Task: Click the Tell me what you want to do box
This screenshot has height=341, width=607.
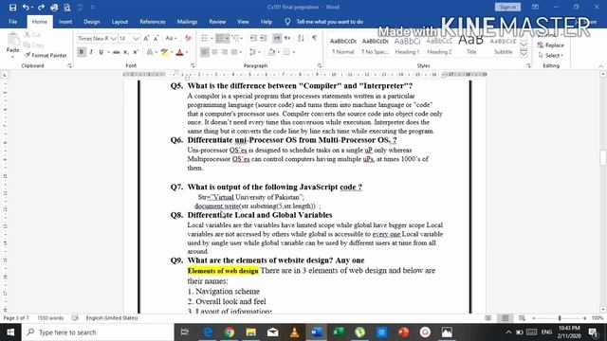Action: click(x=329, y=22)
